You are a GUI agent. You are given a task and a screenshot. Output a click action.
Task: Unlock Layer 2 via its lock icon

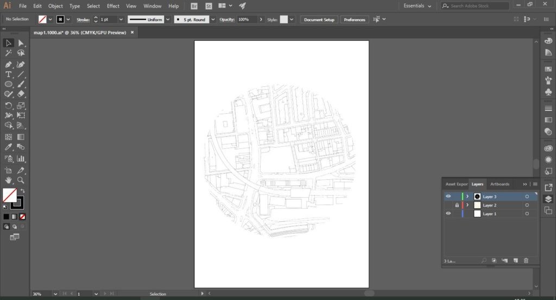(457, 205)
